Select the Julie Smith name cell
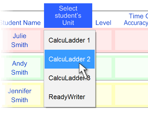 tap(20, 40)
